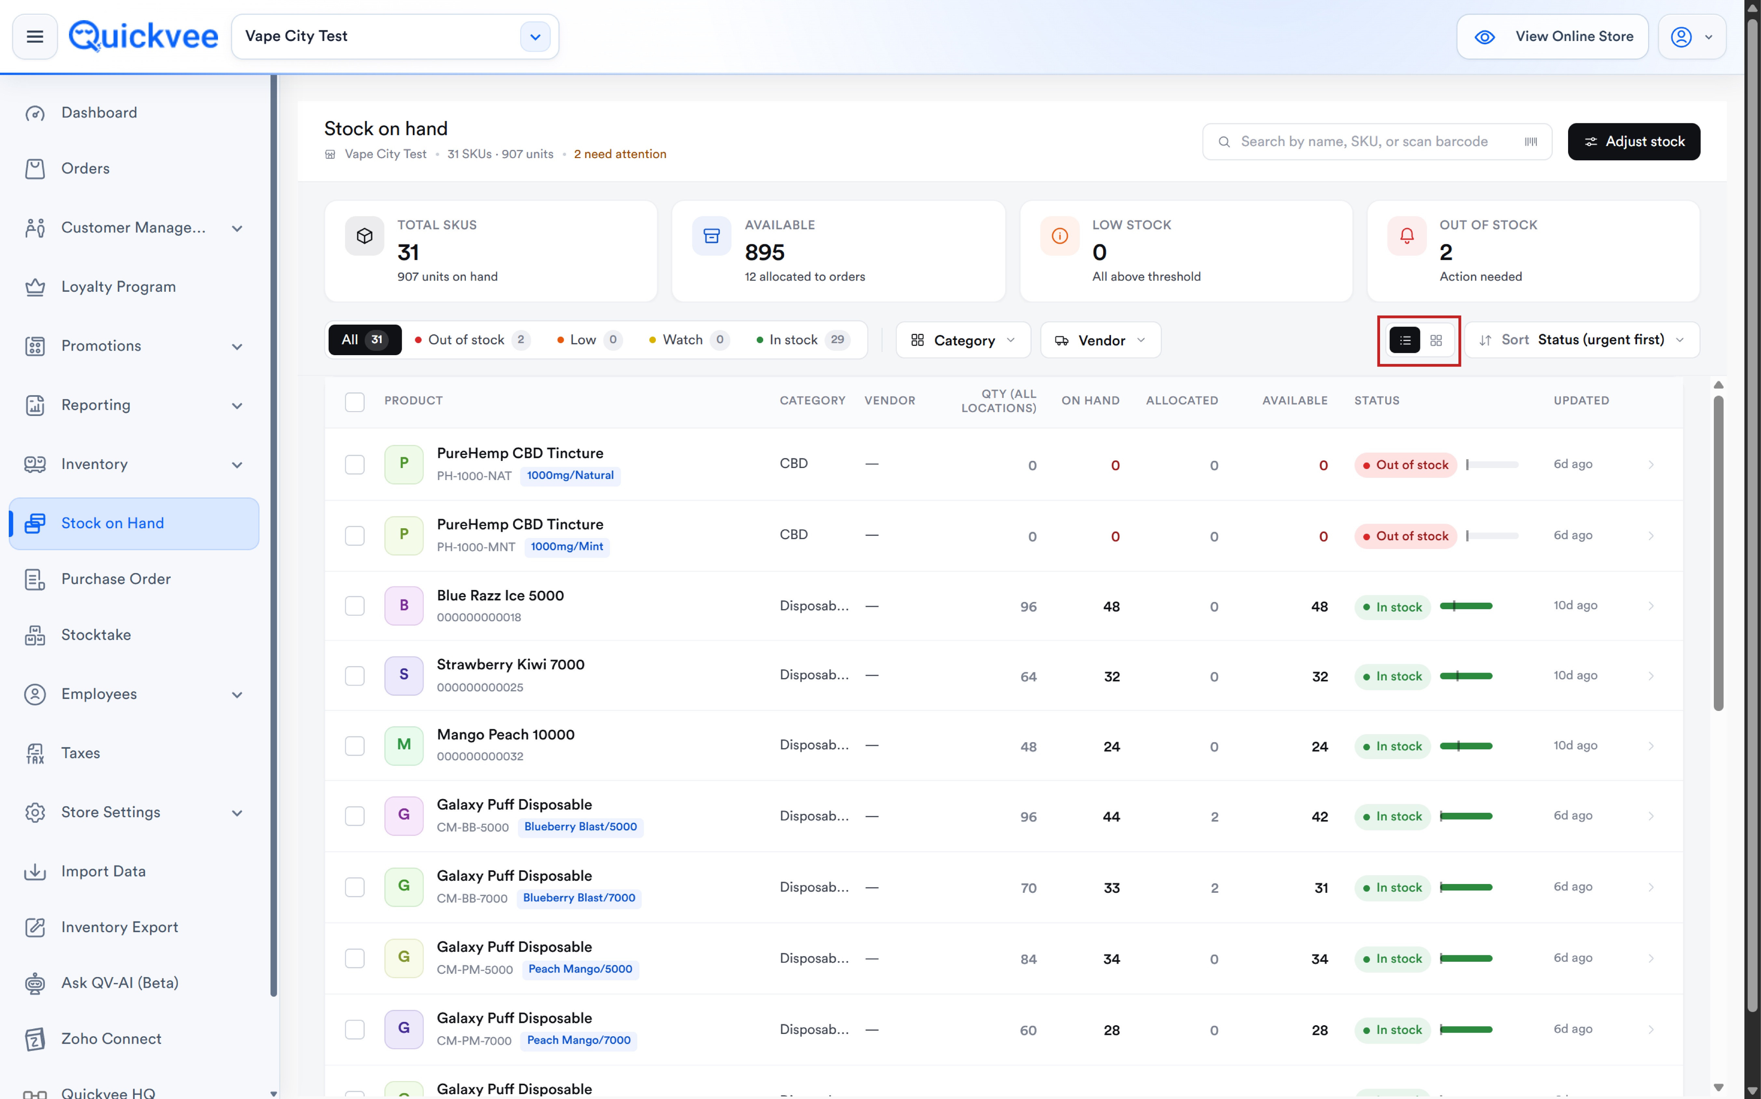
Task: Filter by Out of stock tab
Action: coord(473,340)
